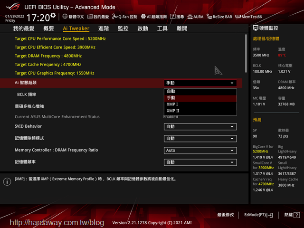The height and width of the screenshot is (228, 304).
Task: Open the SVID Behavior dropdown
Action: pyautogui.click(x=200, y=127)
